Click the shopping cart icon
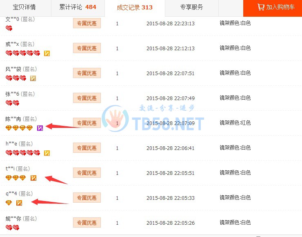 (261, 7)
